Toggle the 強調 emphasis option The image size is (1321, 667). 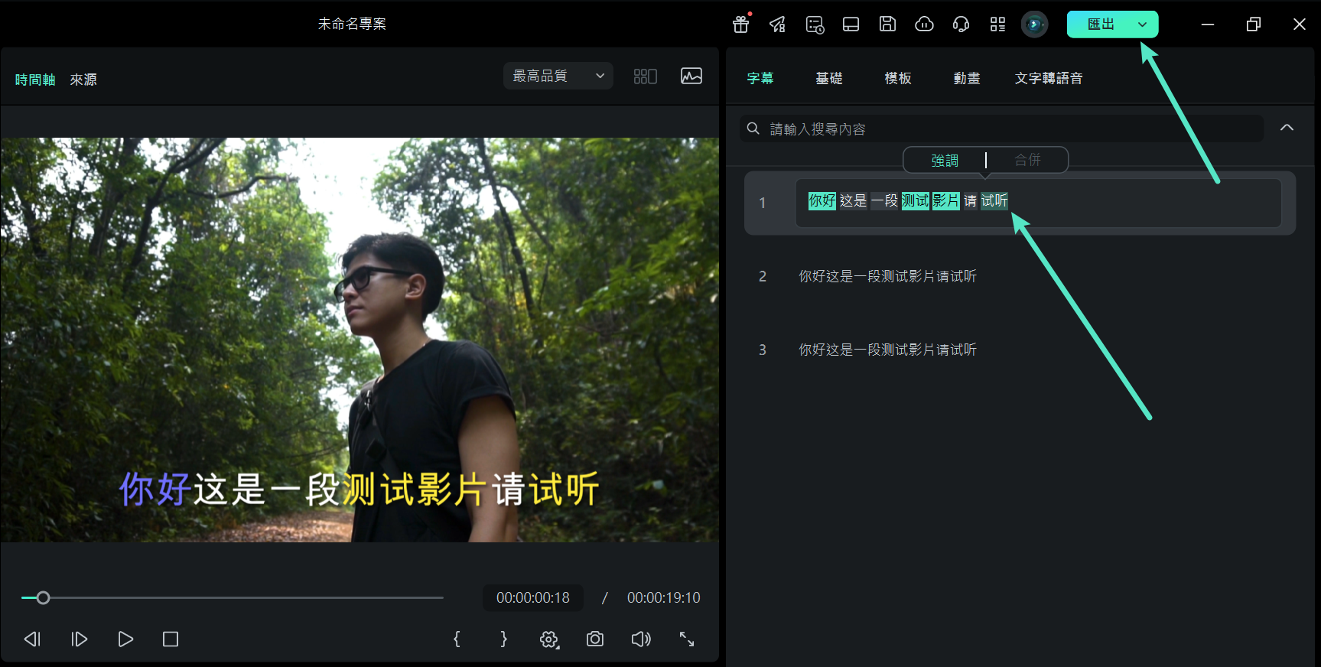pos(945,161)
